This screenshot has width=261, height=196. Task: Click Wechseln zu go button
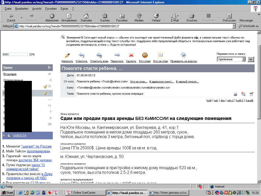[x=249, y=26]
